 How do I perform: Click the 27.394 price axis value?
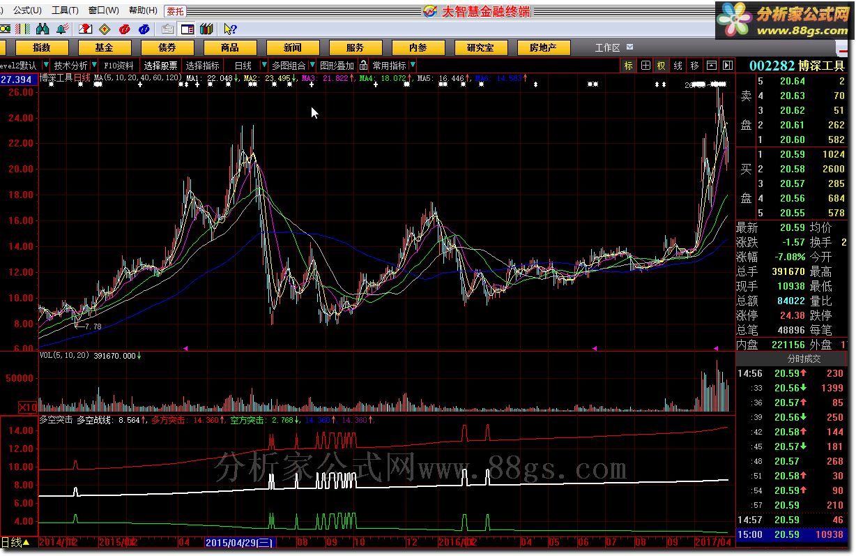[x=16, y=80]
